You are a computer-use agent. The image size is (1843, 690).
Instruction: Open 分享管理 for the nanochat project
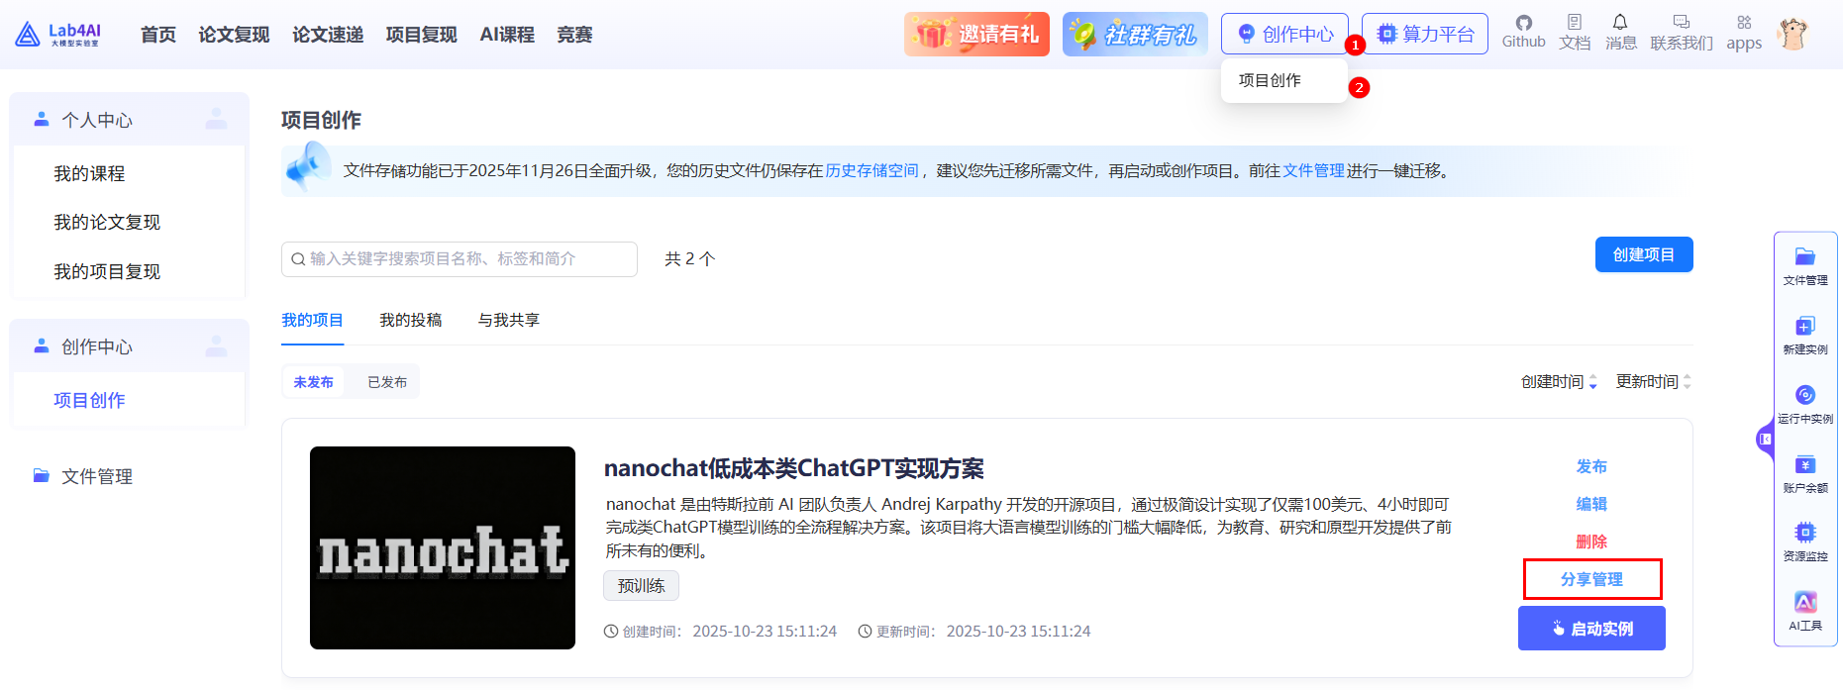pyautogui.click(x=1591, y=579)
